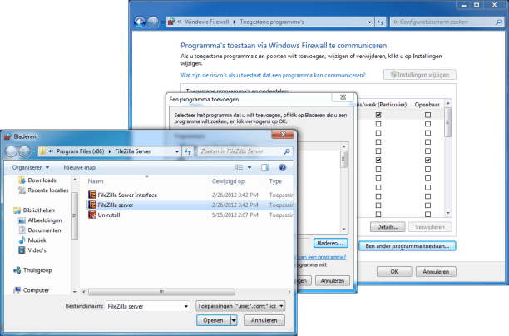Expand the Windows Firewall breadcrumb arrow
This screenshot has width=509, height=336.
coord(235,22)
